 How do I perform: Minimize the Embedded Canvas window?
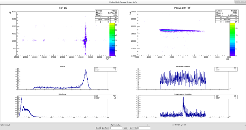[236, 2]
